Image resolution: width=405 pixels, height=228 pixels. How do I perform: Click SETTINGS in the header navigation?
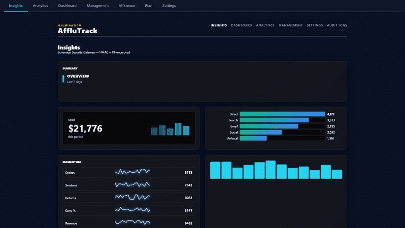coord(315,25)
